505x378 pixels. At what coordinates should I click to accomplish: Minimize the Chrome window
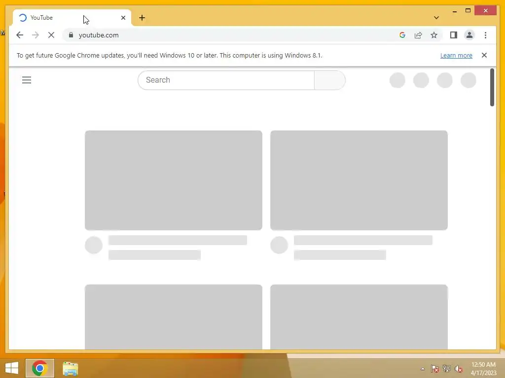pyautogui.click(x=454, y=11)
